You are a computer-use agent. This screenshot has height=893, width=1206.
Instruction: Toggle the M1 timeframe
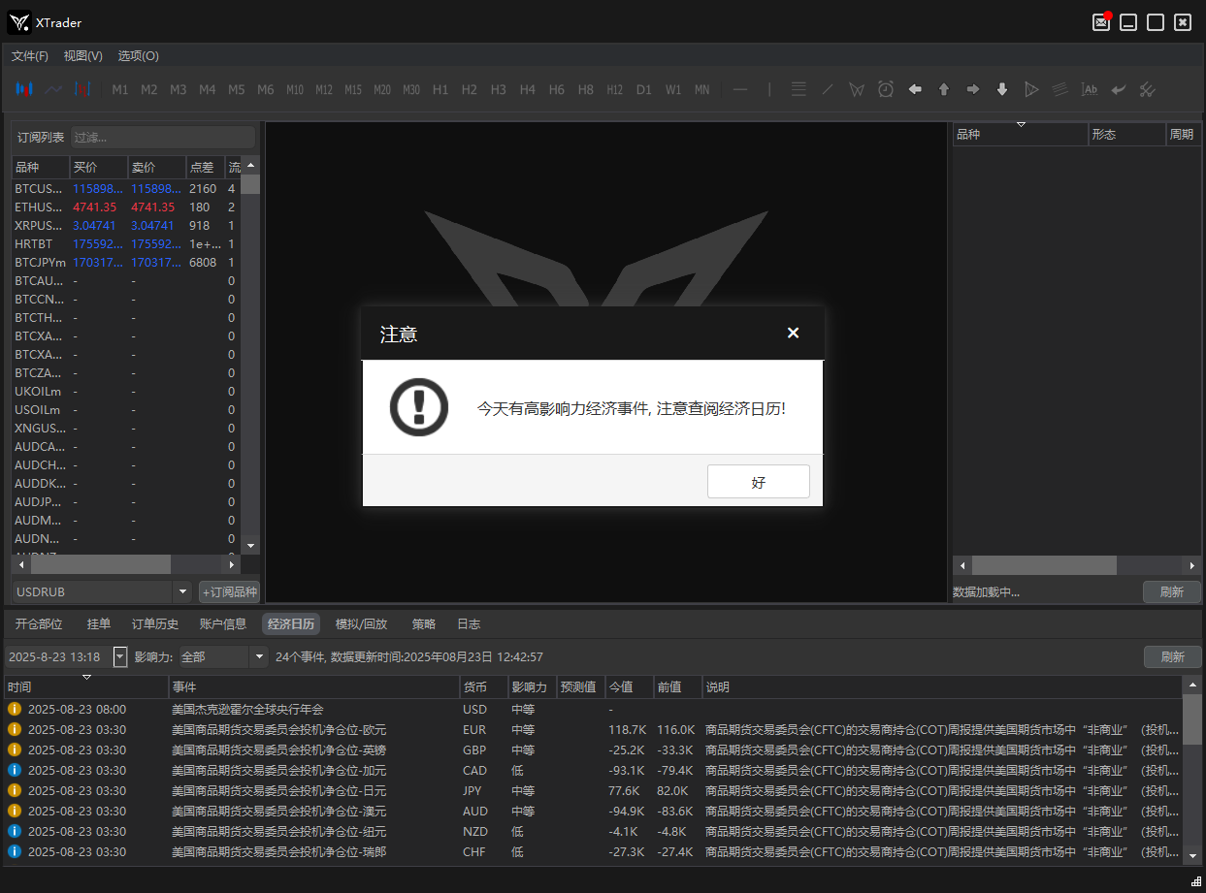click(x=120, y=89)
